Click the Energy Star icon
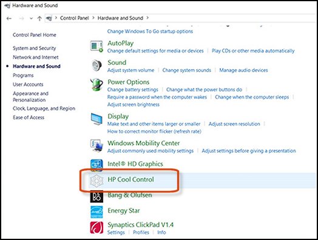Viewport: 318px width, 240px height. pos(96,212)
